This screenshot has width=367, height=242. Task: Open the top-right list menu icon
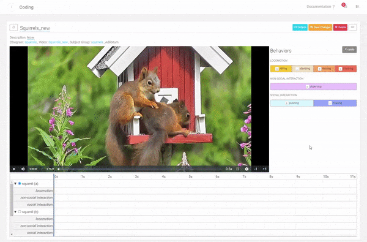tap(357, 7)
